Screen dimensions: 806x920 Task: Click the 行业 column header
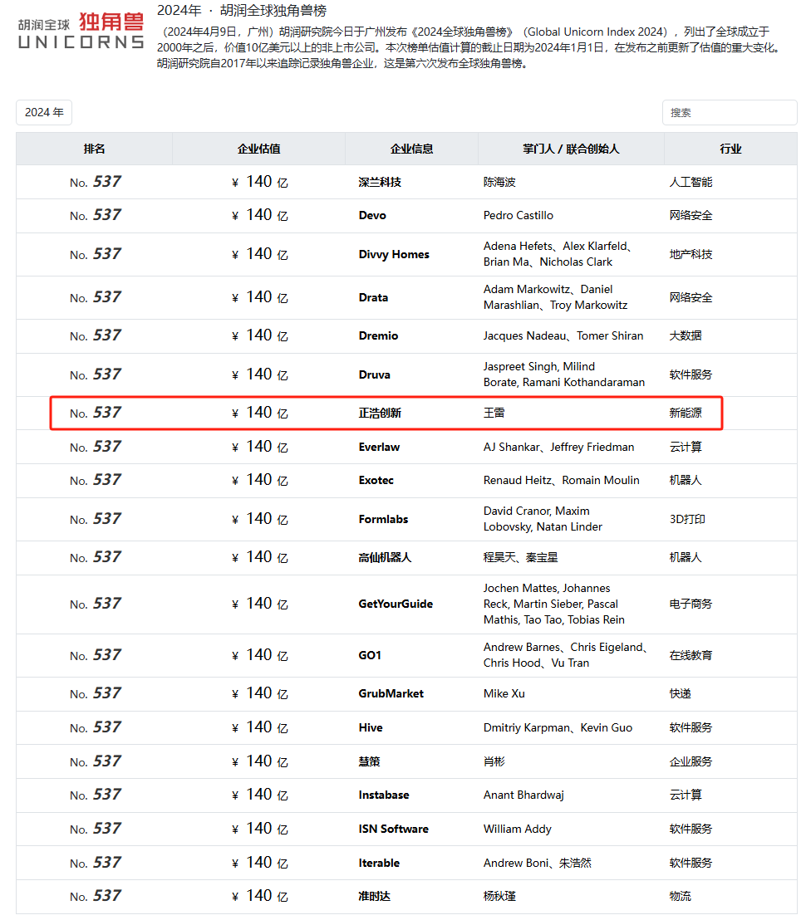pos(730,149)
